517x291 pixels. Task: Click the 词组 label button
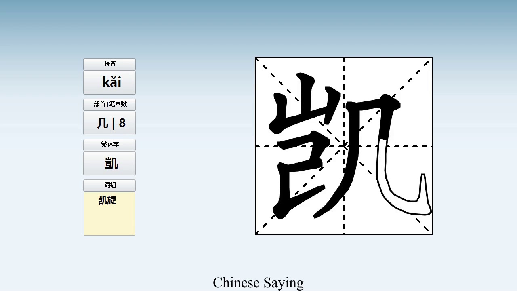109,185
